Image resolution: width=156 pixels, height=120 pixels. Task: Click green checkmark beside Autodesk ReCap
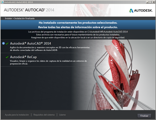pyautogui.click(x=7, y=57)
